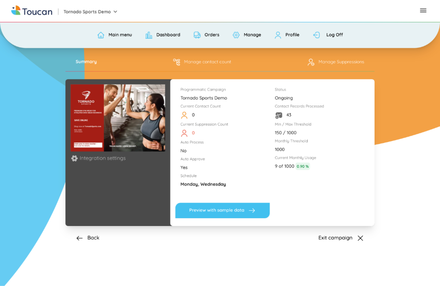Click the Dashboard bar chart icon

[x=149, y=35]
